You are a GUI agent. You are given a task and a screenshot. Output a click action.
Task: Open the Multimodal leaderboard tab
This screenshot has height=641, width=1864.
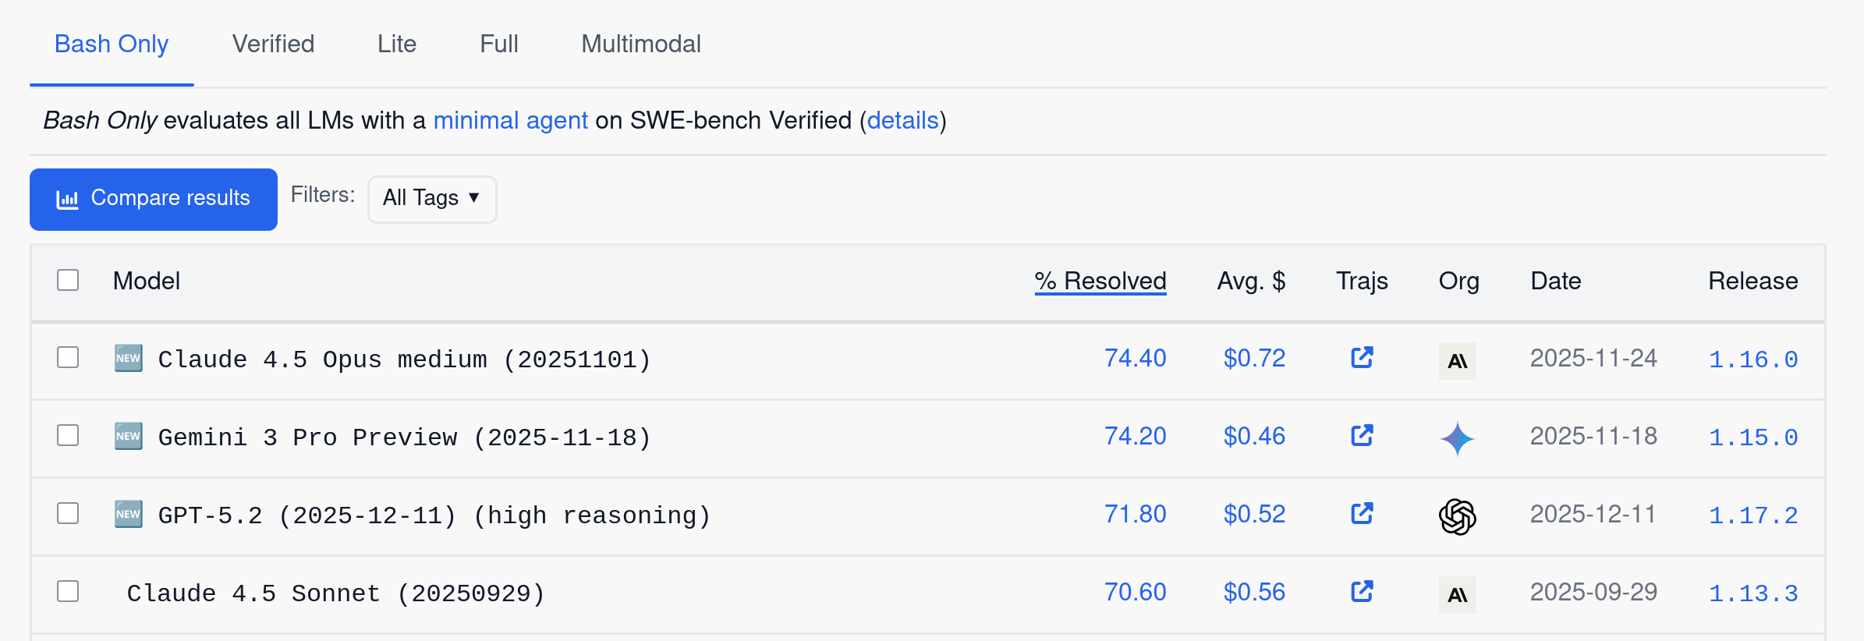(x=640, y=44)
